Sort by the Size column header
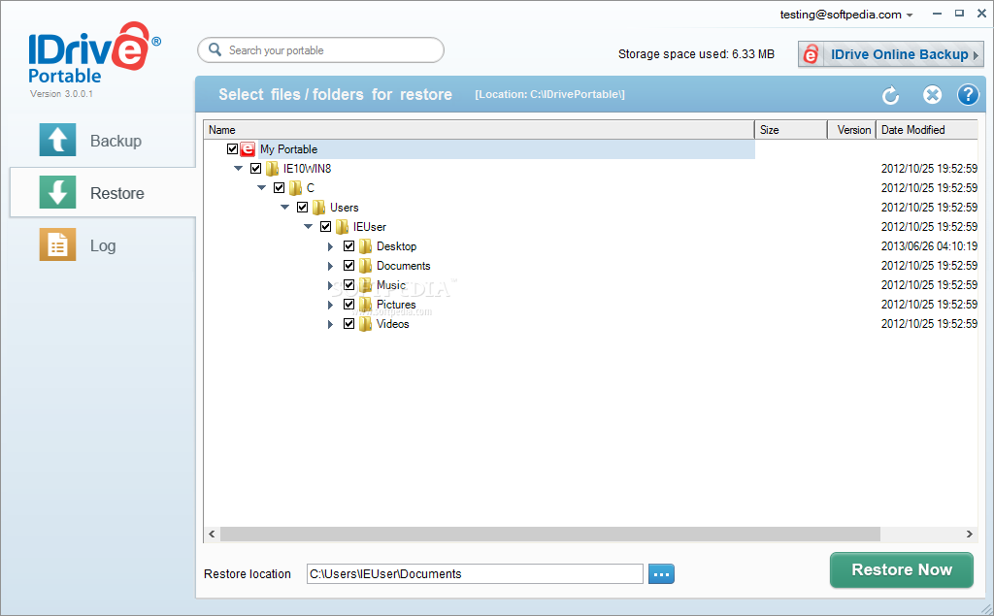Image resolution: width=994 pixels, height=616 pixels. tap(790, 130)
